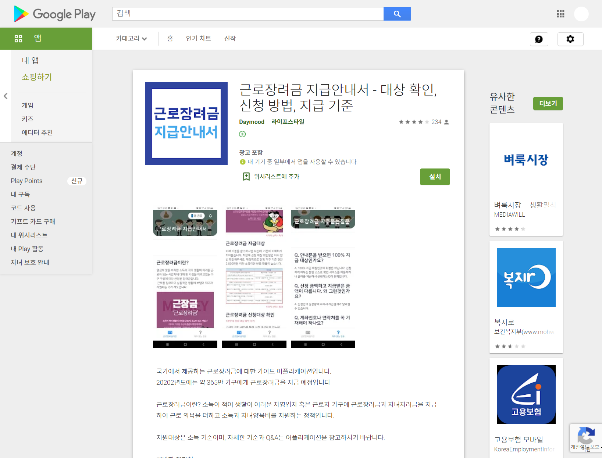602x458 pixels.
Task: Click the green 설치 button
Action: click(x=435, y=177)
